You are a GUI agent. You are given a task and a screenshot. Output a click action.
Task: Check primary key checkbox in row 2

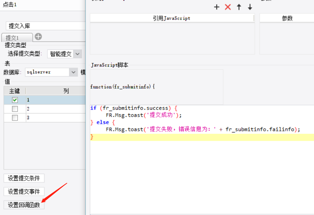pyautogui.click(x=15, y=109)
